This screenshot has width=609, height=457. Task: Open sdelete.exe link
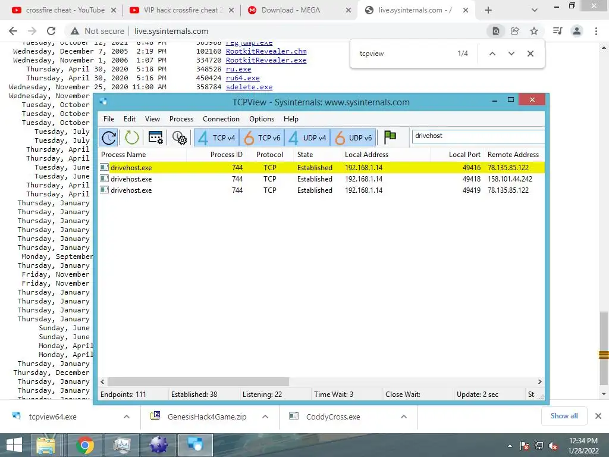coord(249,87)
